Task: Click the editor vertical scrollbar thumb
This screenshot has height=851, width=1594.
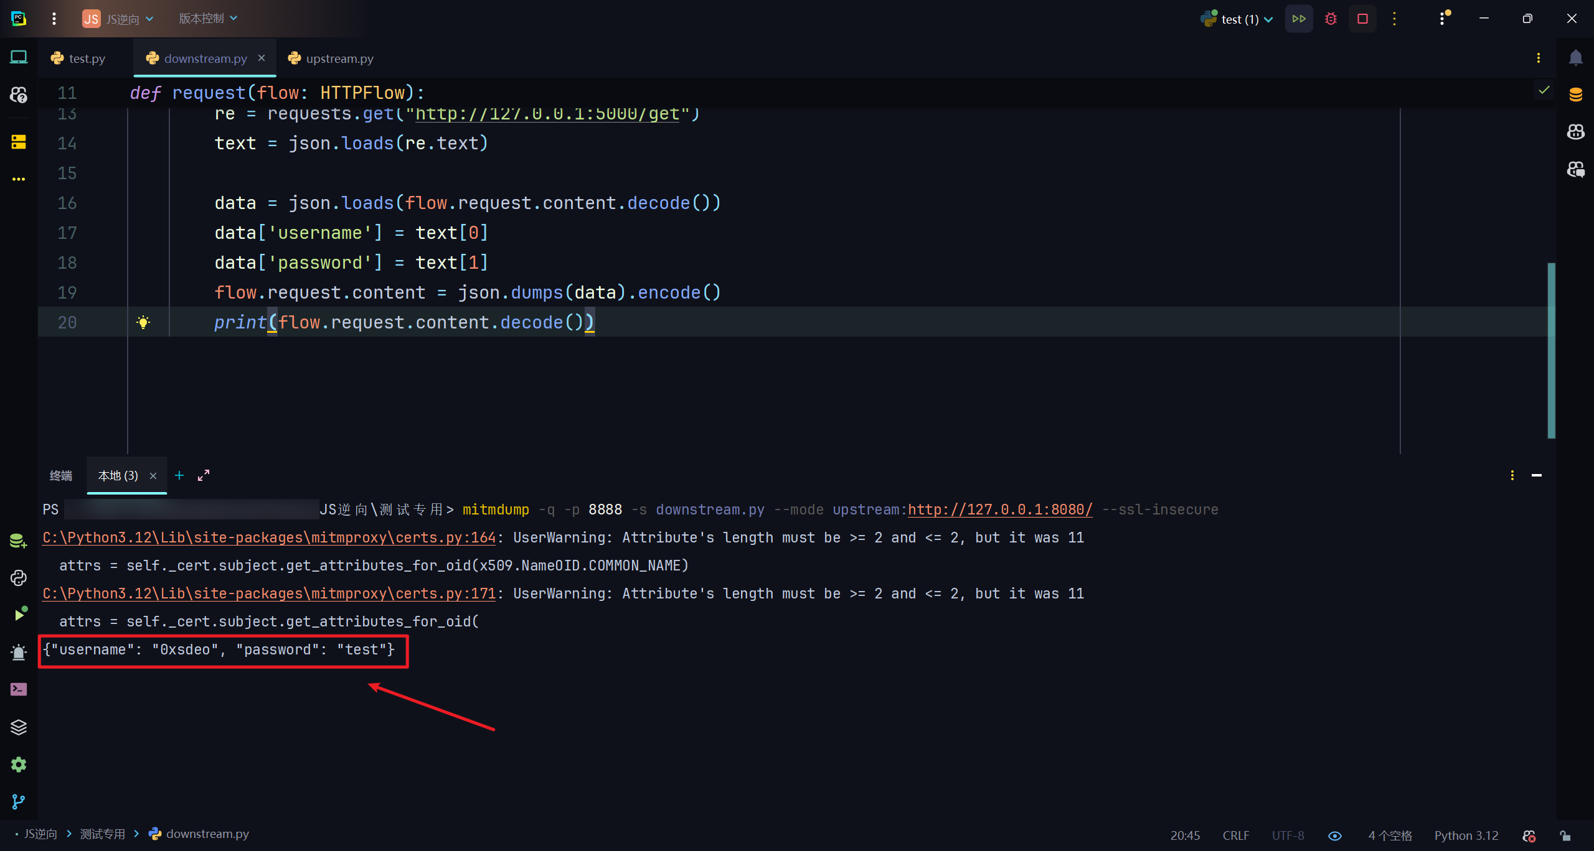Action: point(1551,350)
